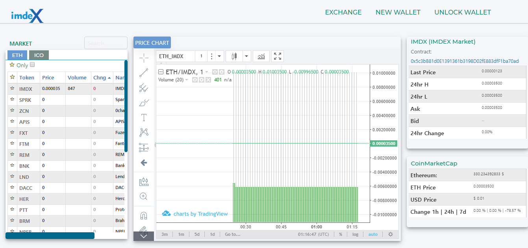
Task: Open the indicators chart icon
Action: pos(261,56)
